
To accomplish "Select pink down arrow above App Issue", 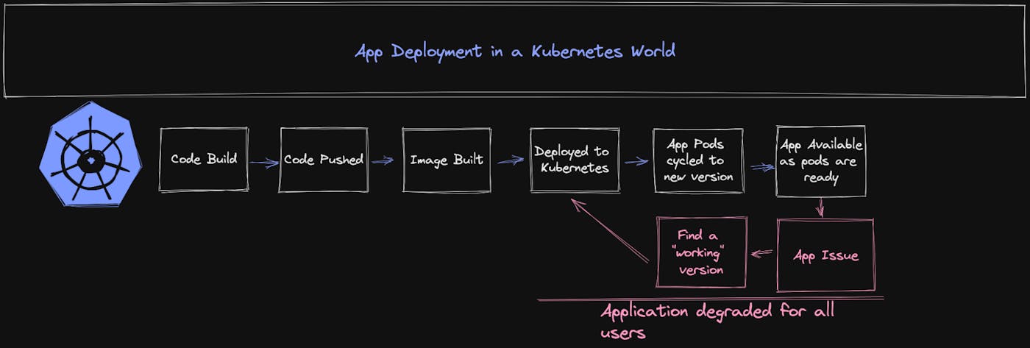I will 822,207.
